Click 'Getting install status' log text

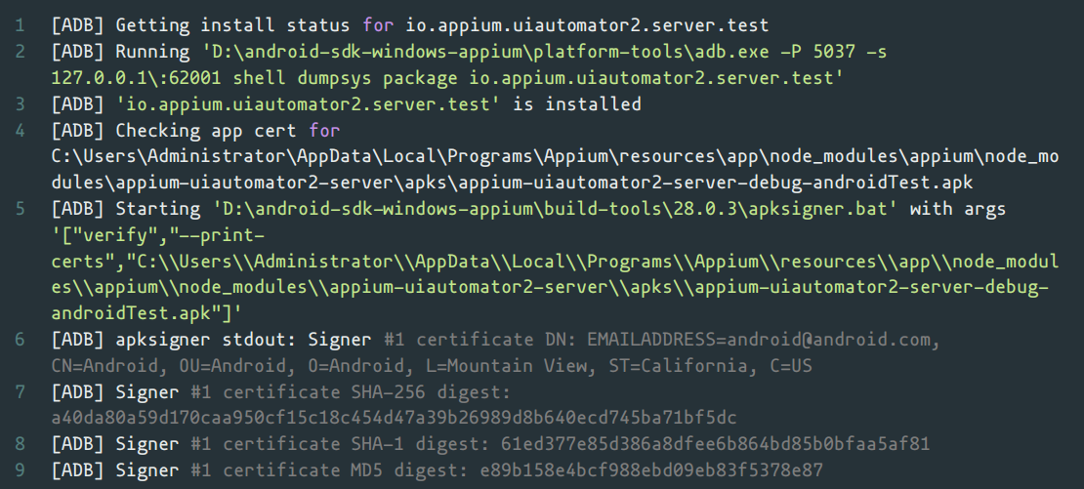(x=232, y=25)
